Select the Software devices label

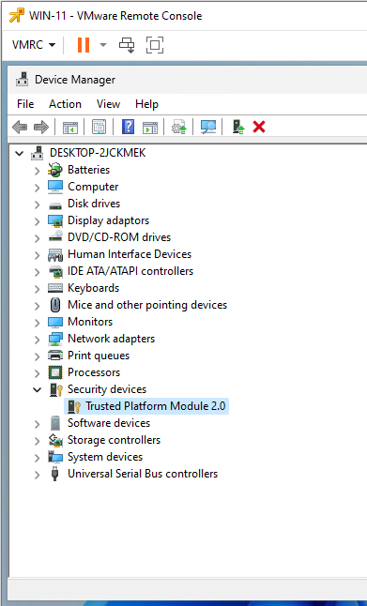[109, 423]
